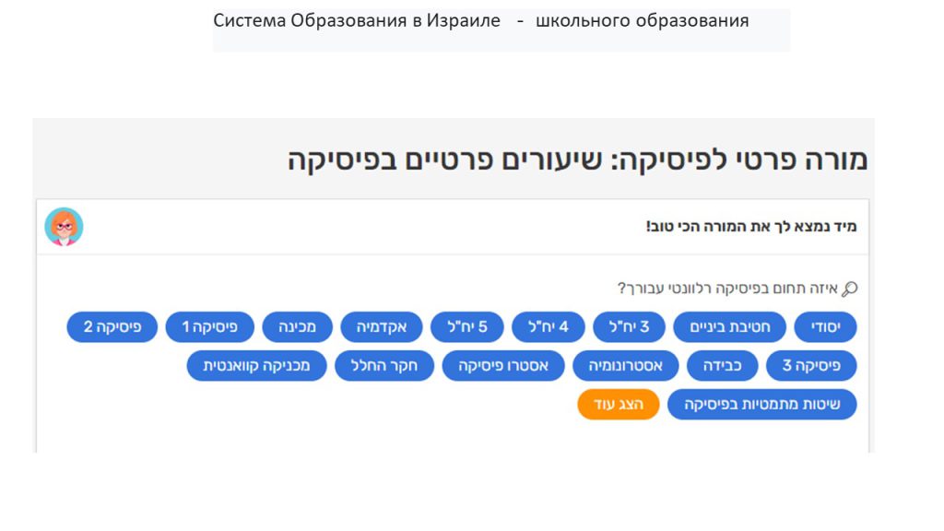Select the יסודי physics level chip

click(x=825, y=327)
